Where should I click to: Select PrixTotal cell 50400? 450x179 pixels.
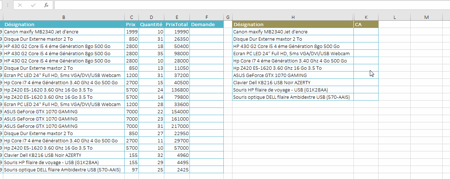pos(177,46)
